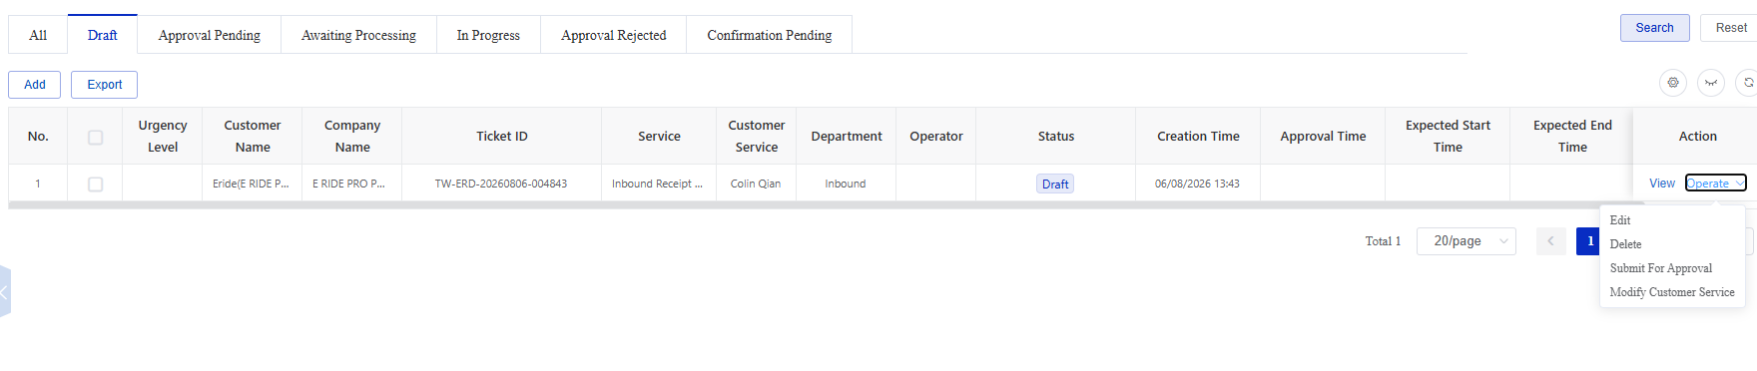
Task: Click the Ticket ID column header
Action: click(501, 137)
